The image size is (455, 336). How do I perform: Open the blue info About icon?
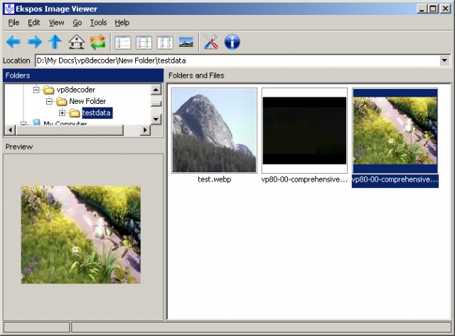pos(232,42)
